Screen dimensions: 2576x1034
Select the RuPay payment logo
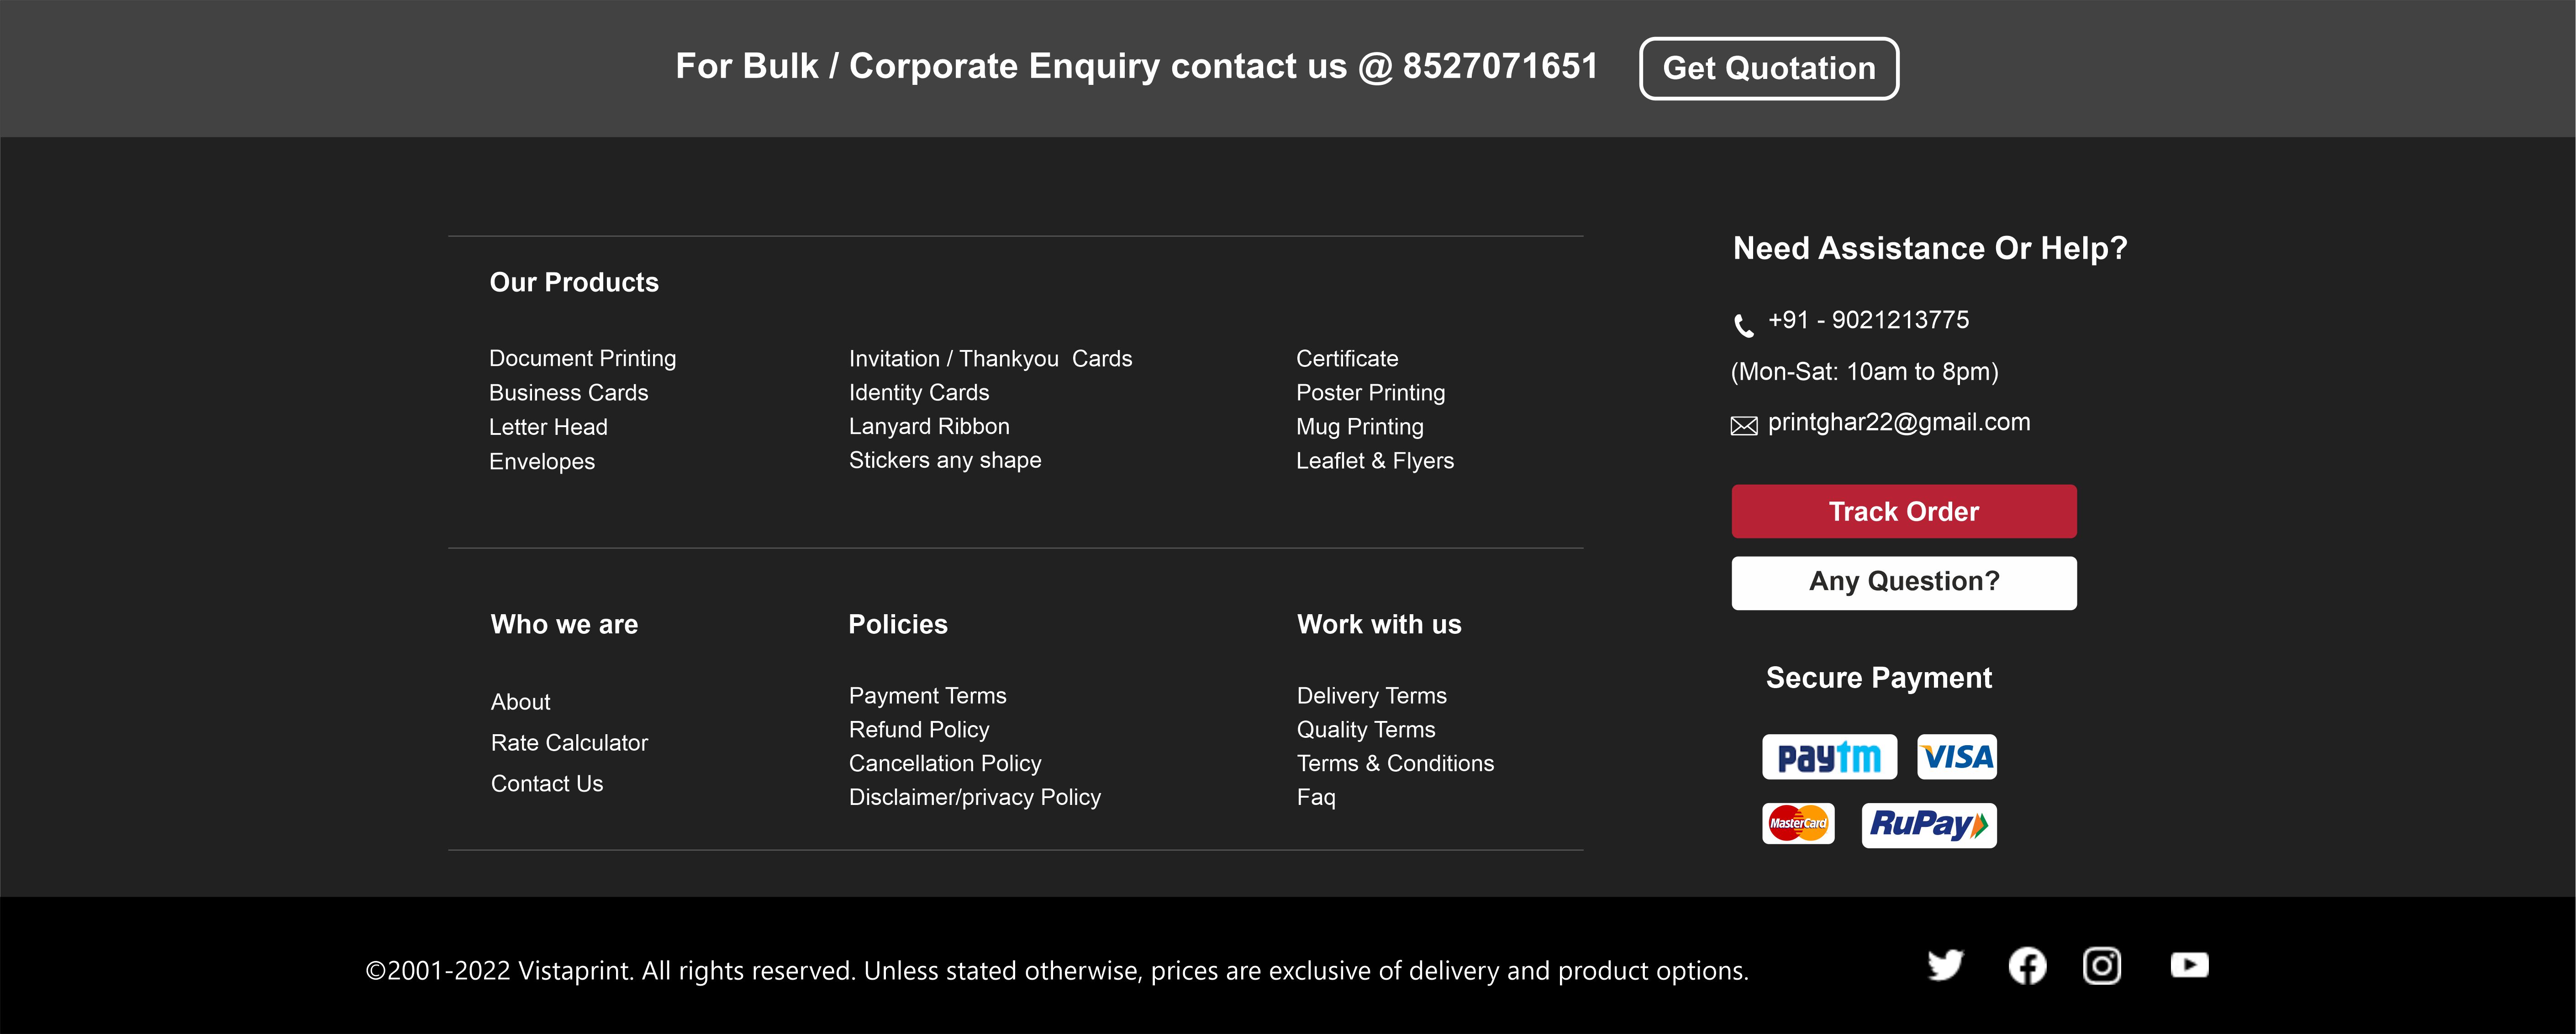[1929, 825]
